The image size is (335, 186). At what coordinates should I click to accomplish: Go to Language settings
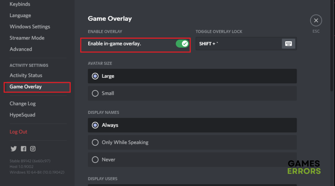point(20,15)
